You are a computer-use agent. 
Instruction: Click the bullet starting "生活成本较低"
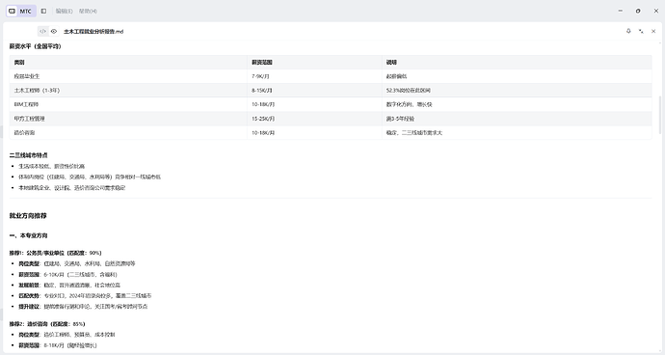pyautogui.click(x=52, y=166)
